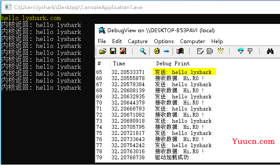Click the Find binoculars icon
280x165 pixels.
point(270,51)
